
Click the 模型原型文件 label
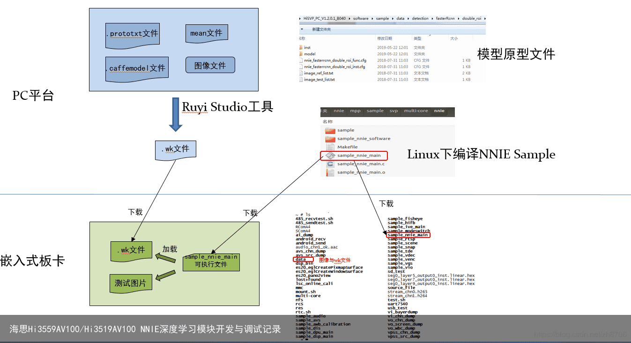pyautogui.click(x=516, y=54)
